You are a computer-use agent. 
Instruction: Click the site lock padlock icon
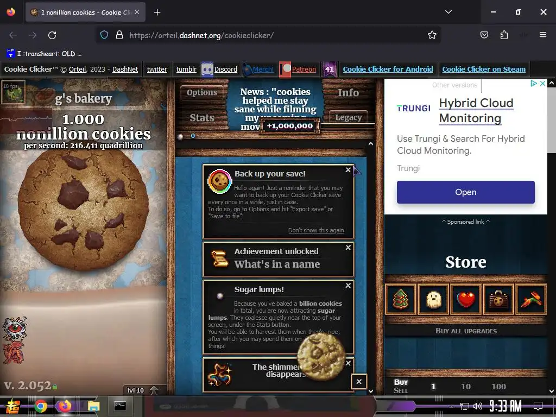click(119, 35)
